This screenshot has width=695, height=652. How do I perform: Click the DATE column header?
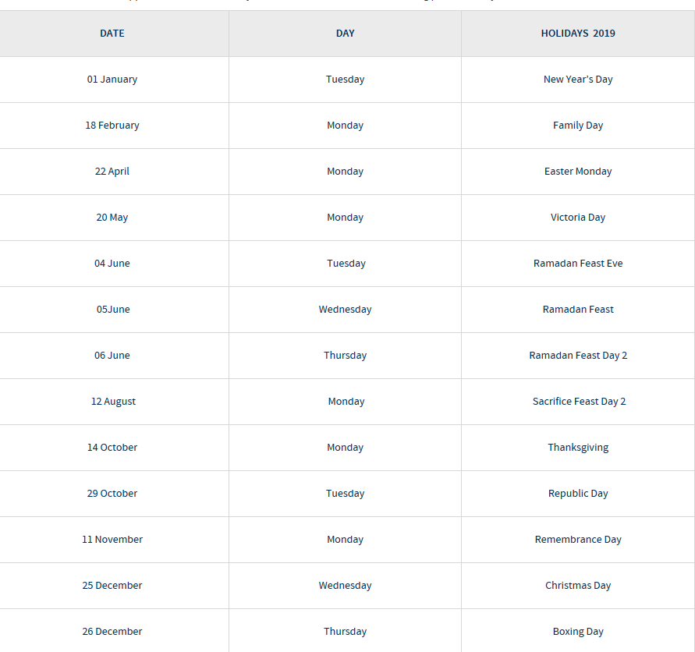[112, 34]
